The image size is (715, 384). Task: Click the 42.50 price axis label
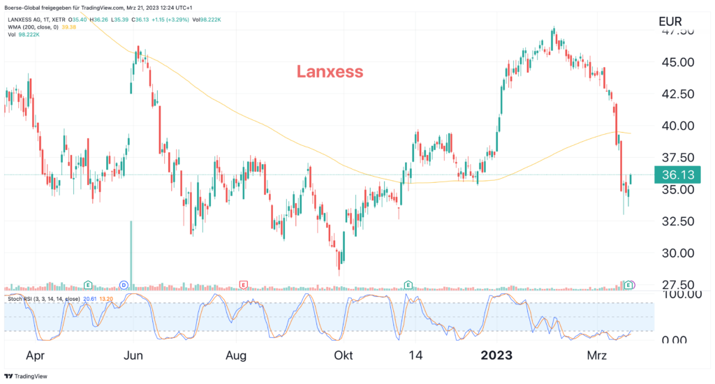coord(677,94)
